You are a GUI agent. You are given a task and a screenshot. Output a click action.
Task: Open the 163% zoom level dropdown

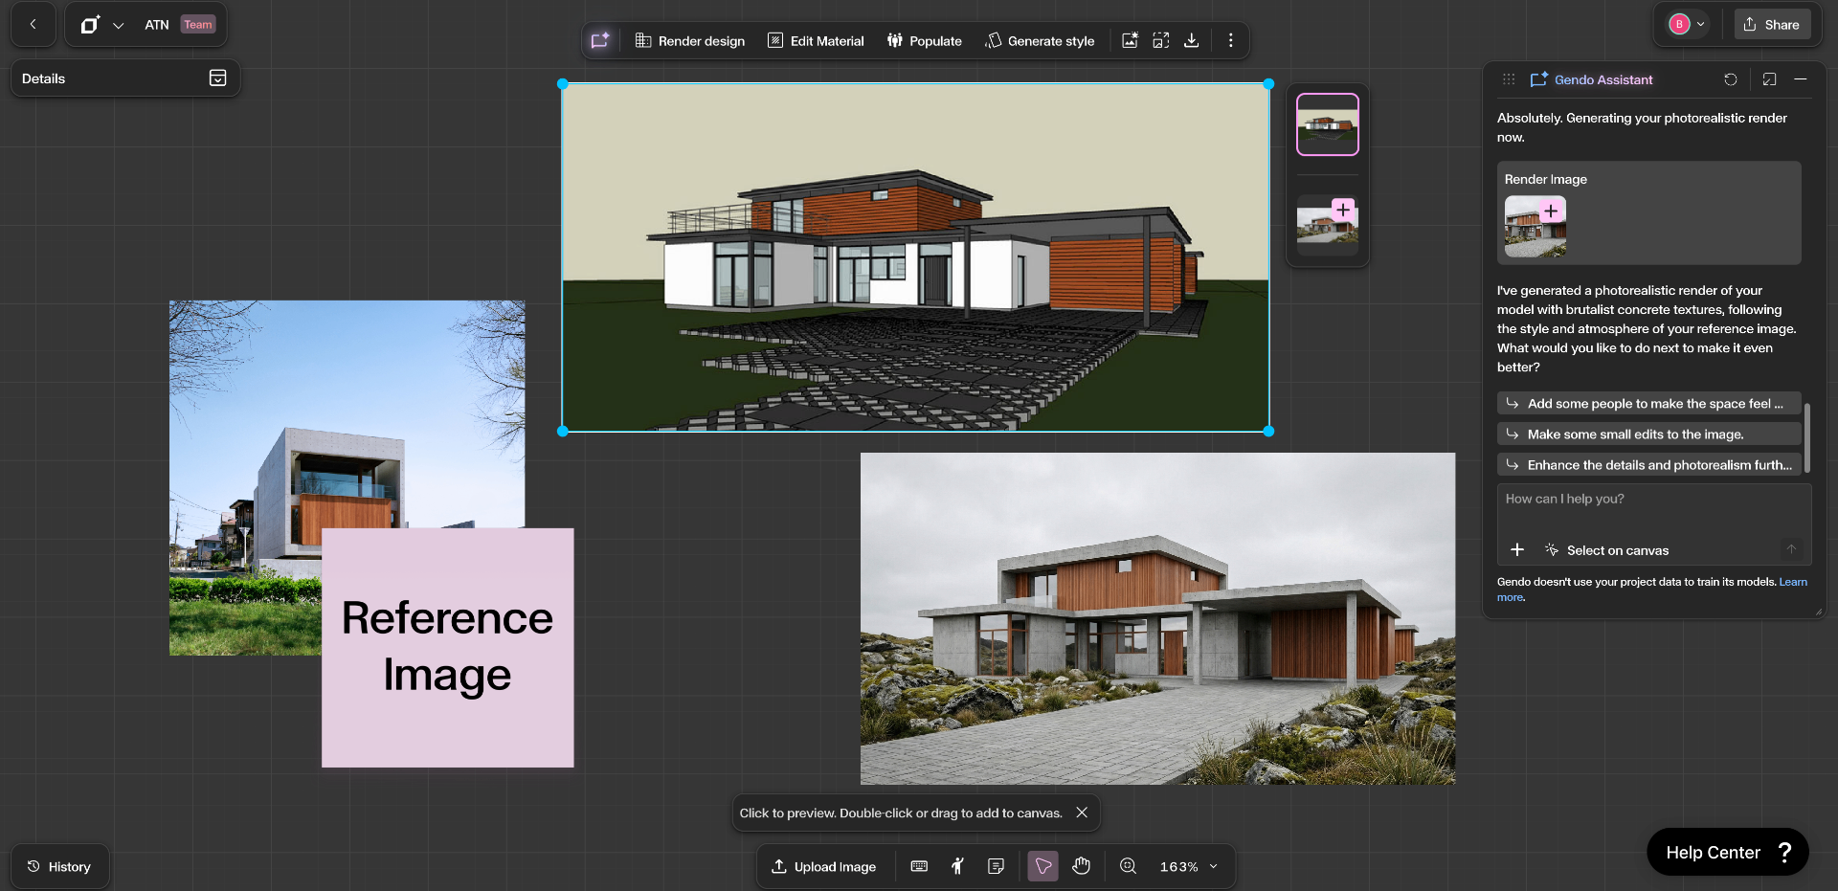tap(1189, 866)
